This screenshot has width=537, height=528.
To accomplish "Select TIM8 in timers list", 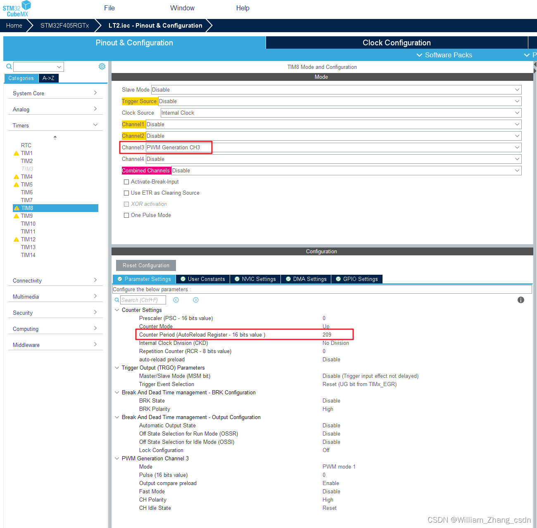I will tap(55, 208).
